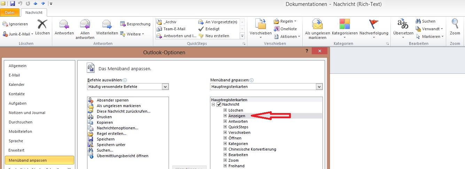
Task: Expand the QuickSteps group in the tree
Action: [x=225, y=127]
